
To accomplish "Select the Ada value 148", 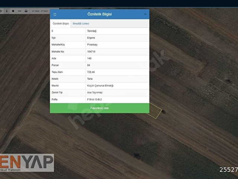I will (x=89, y=59).
